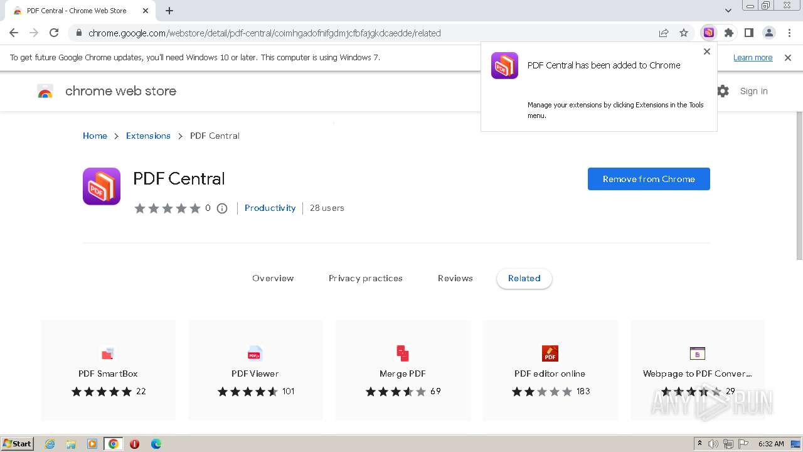Open the PDF Central extension toolbar icon

tap(708, 33)
